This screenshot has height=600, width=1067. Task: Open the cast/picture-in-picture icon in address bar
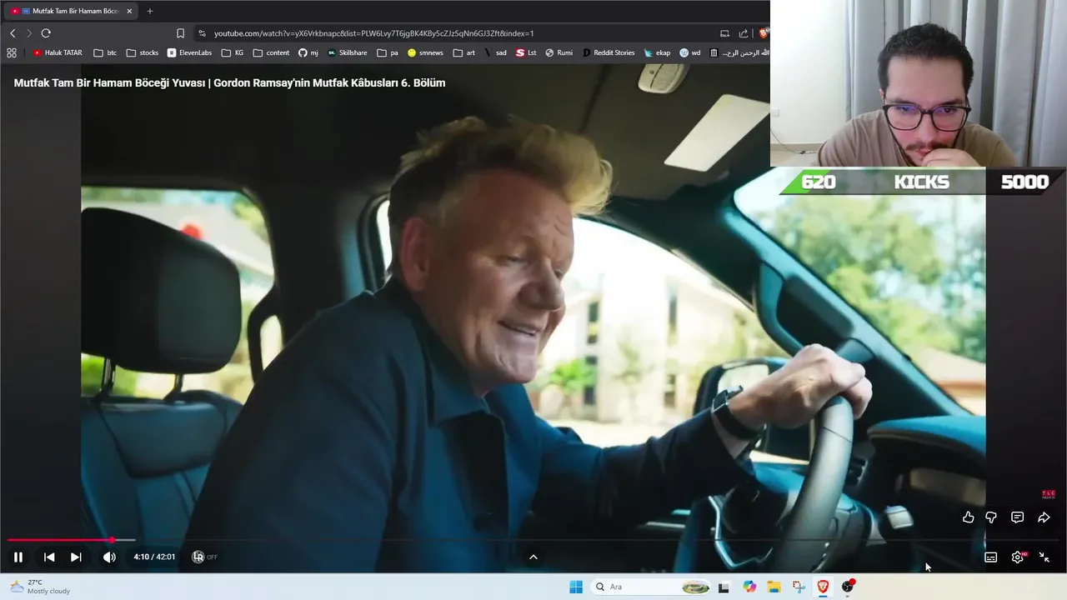724,33
